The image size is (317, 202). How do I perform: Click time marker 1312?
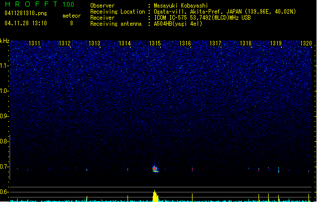65,43
